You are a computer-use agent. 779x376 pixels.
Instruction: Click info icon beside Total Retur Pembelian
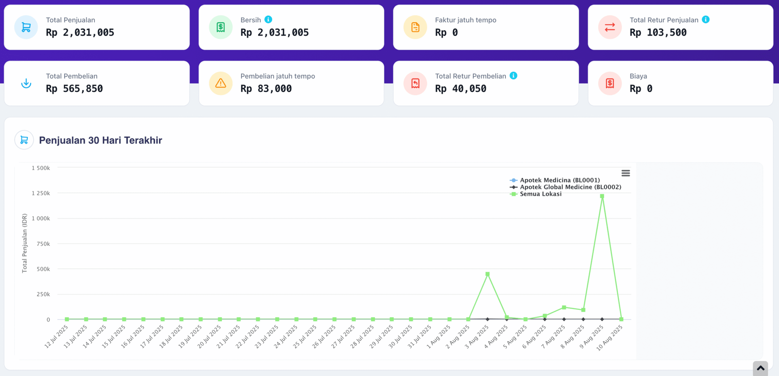[x=513, y=76]
